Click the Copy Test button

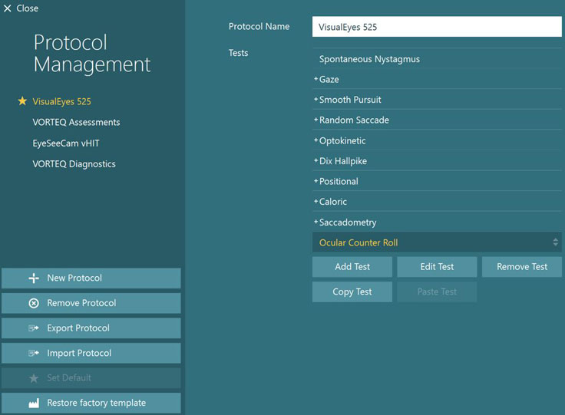[352, 291]
